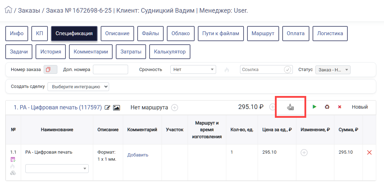Click the recycle arrows icon
The height and width of the screenshot is (186, 384).
(327, 107)
